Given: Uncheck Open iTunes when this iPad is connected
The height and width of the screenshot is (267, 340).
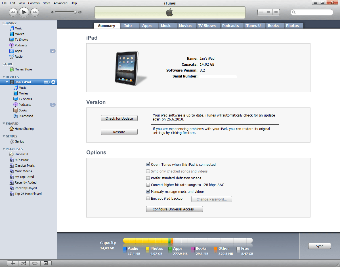Looking at the screenshot, I should [148, 164].
